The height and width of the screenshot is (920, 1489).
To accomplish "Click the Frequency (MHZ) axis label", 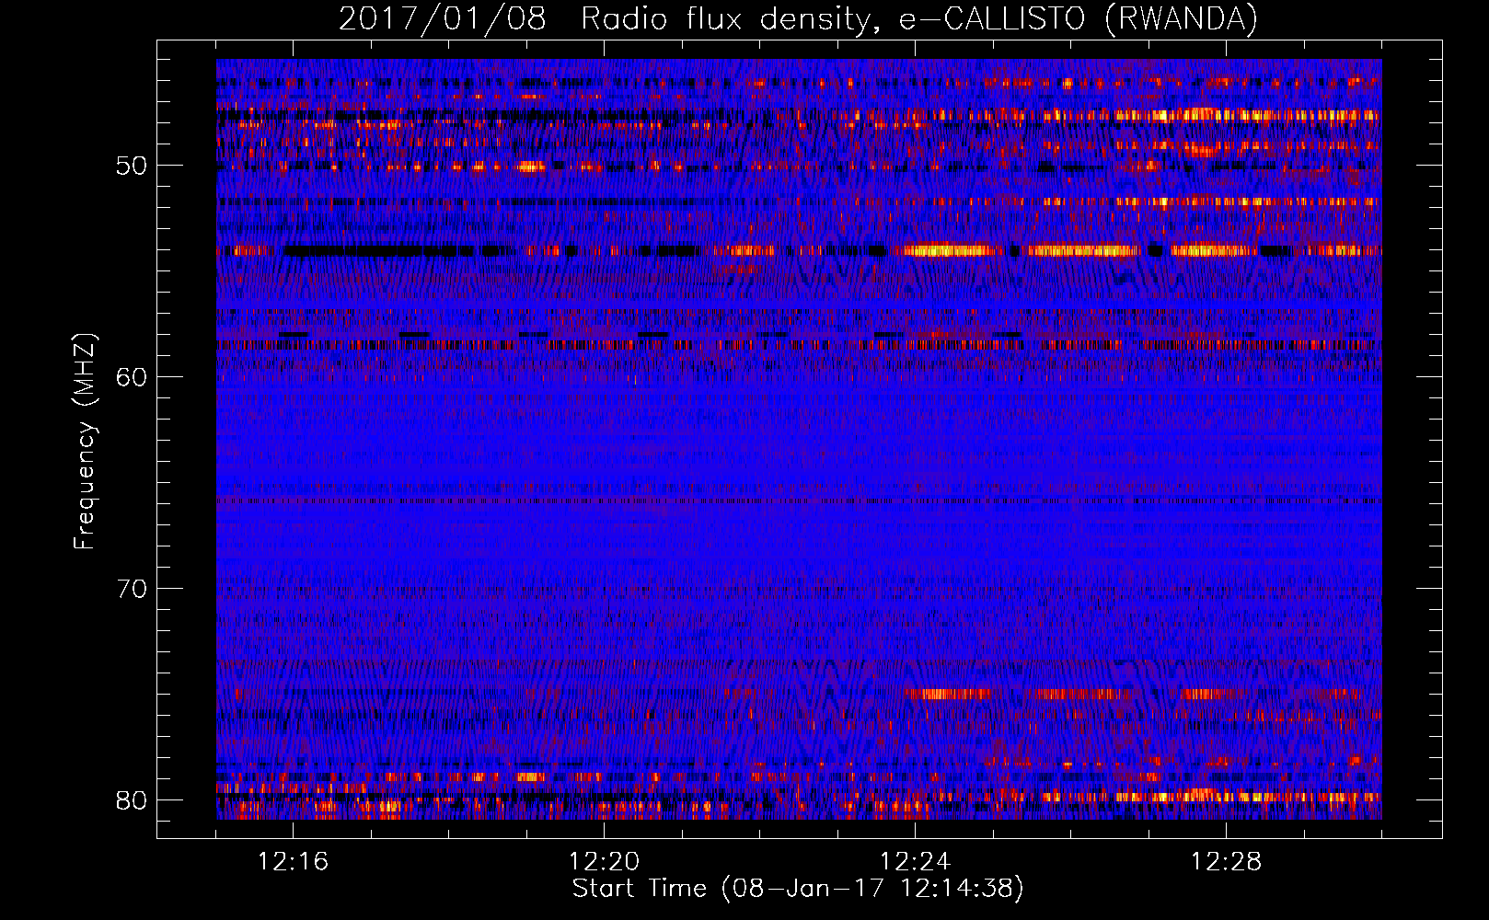I will point(84,441).
